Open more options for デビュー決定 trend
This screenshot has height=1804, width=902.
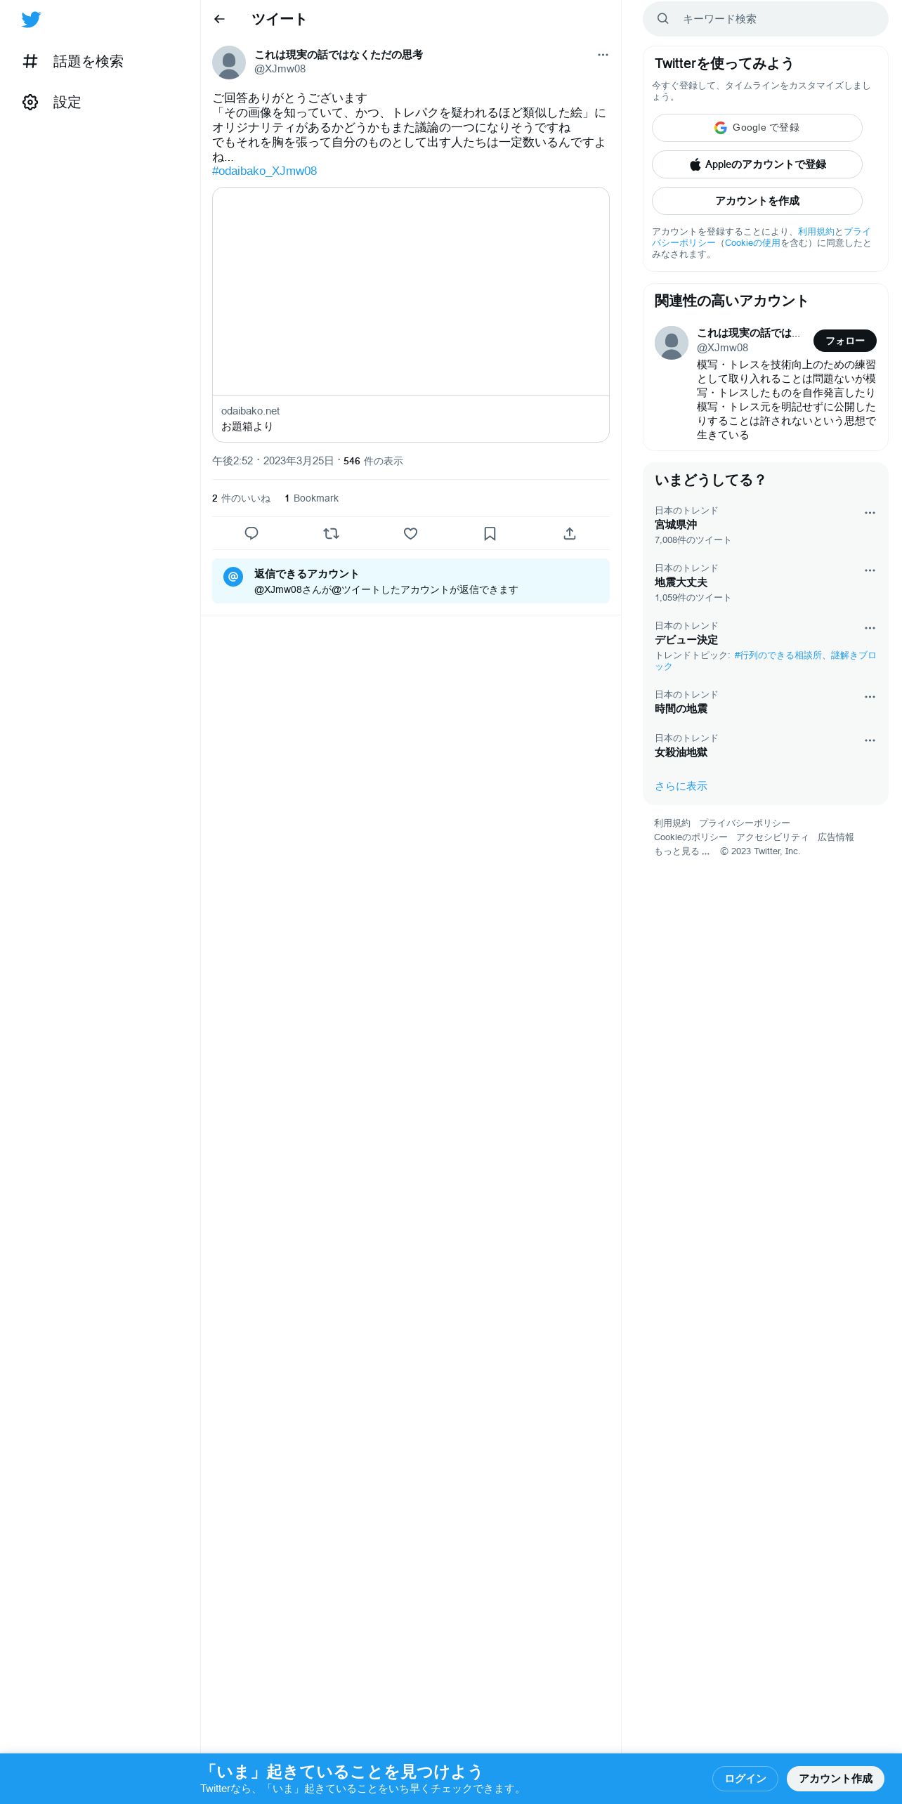(870, 628)
